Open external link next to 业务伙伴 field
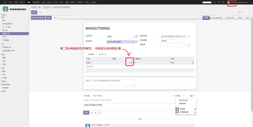Image resolution: width=253 pixels, height=127 pixels. pos(137,37)
